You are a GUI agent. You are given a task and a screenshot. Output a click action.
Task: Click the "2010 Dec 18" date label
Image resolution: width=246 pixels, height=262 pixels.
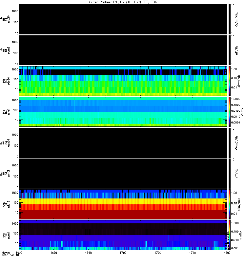10,255
